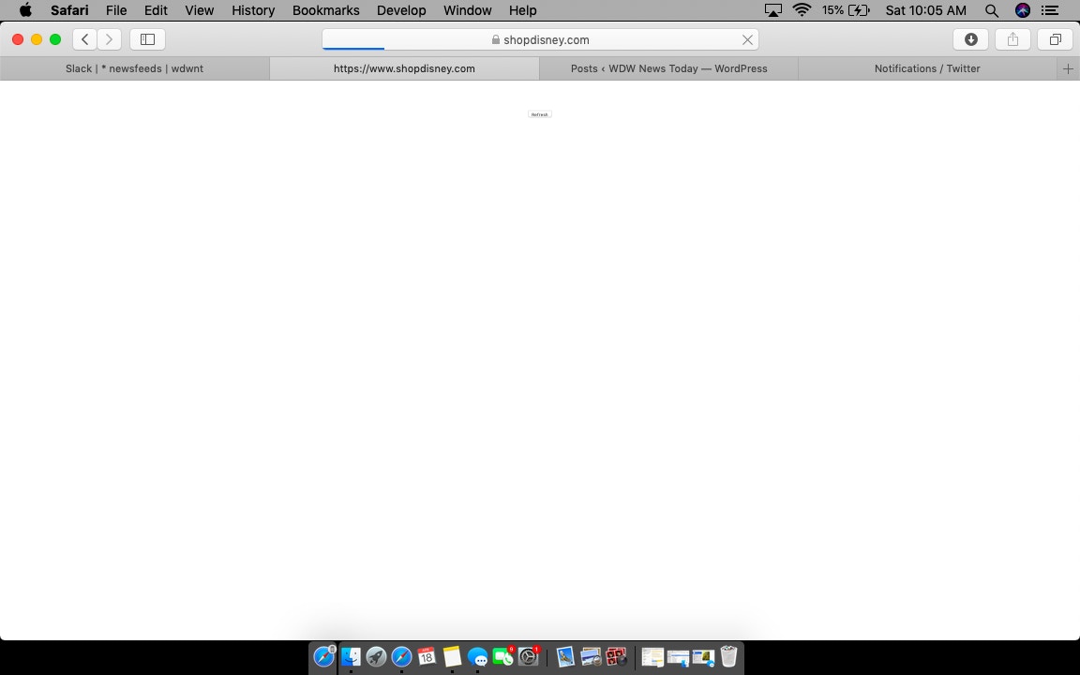Open FaceTime from the Dock
Image resolution: width=1080 pixels, height=675 pixels.
503,657
